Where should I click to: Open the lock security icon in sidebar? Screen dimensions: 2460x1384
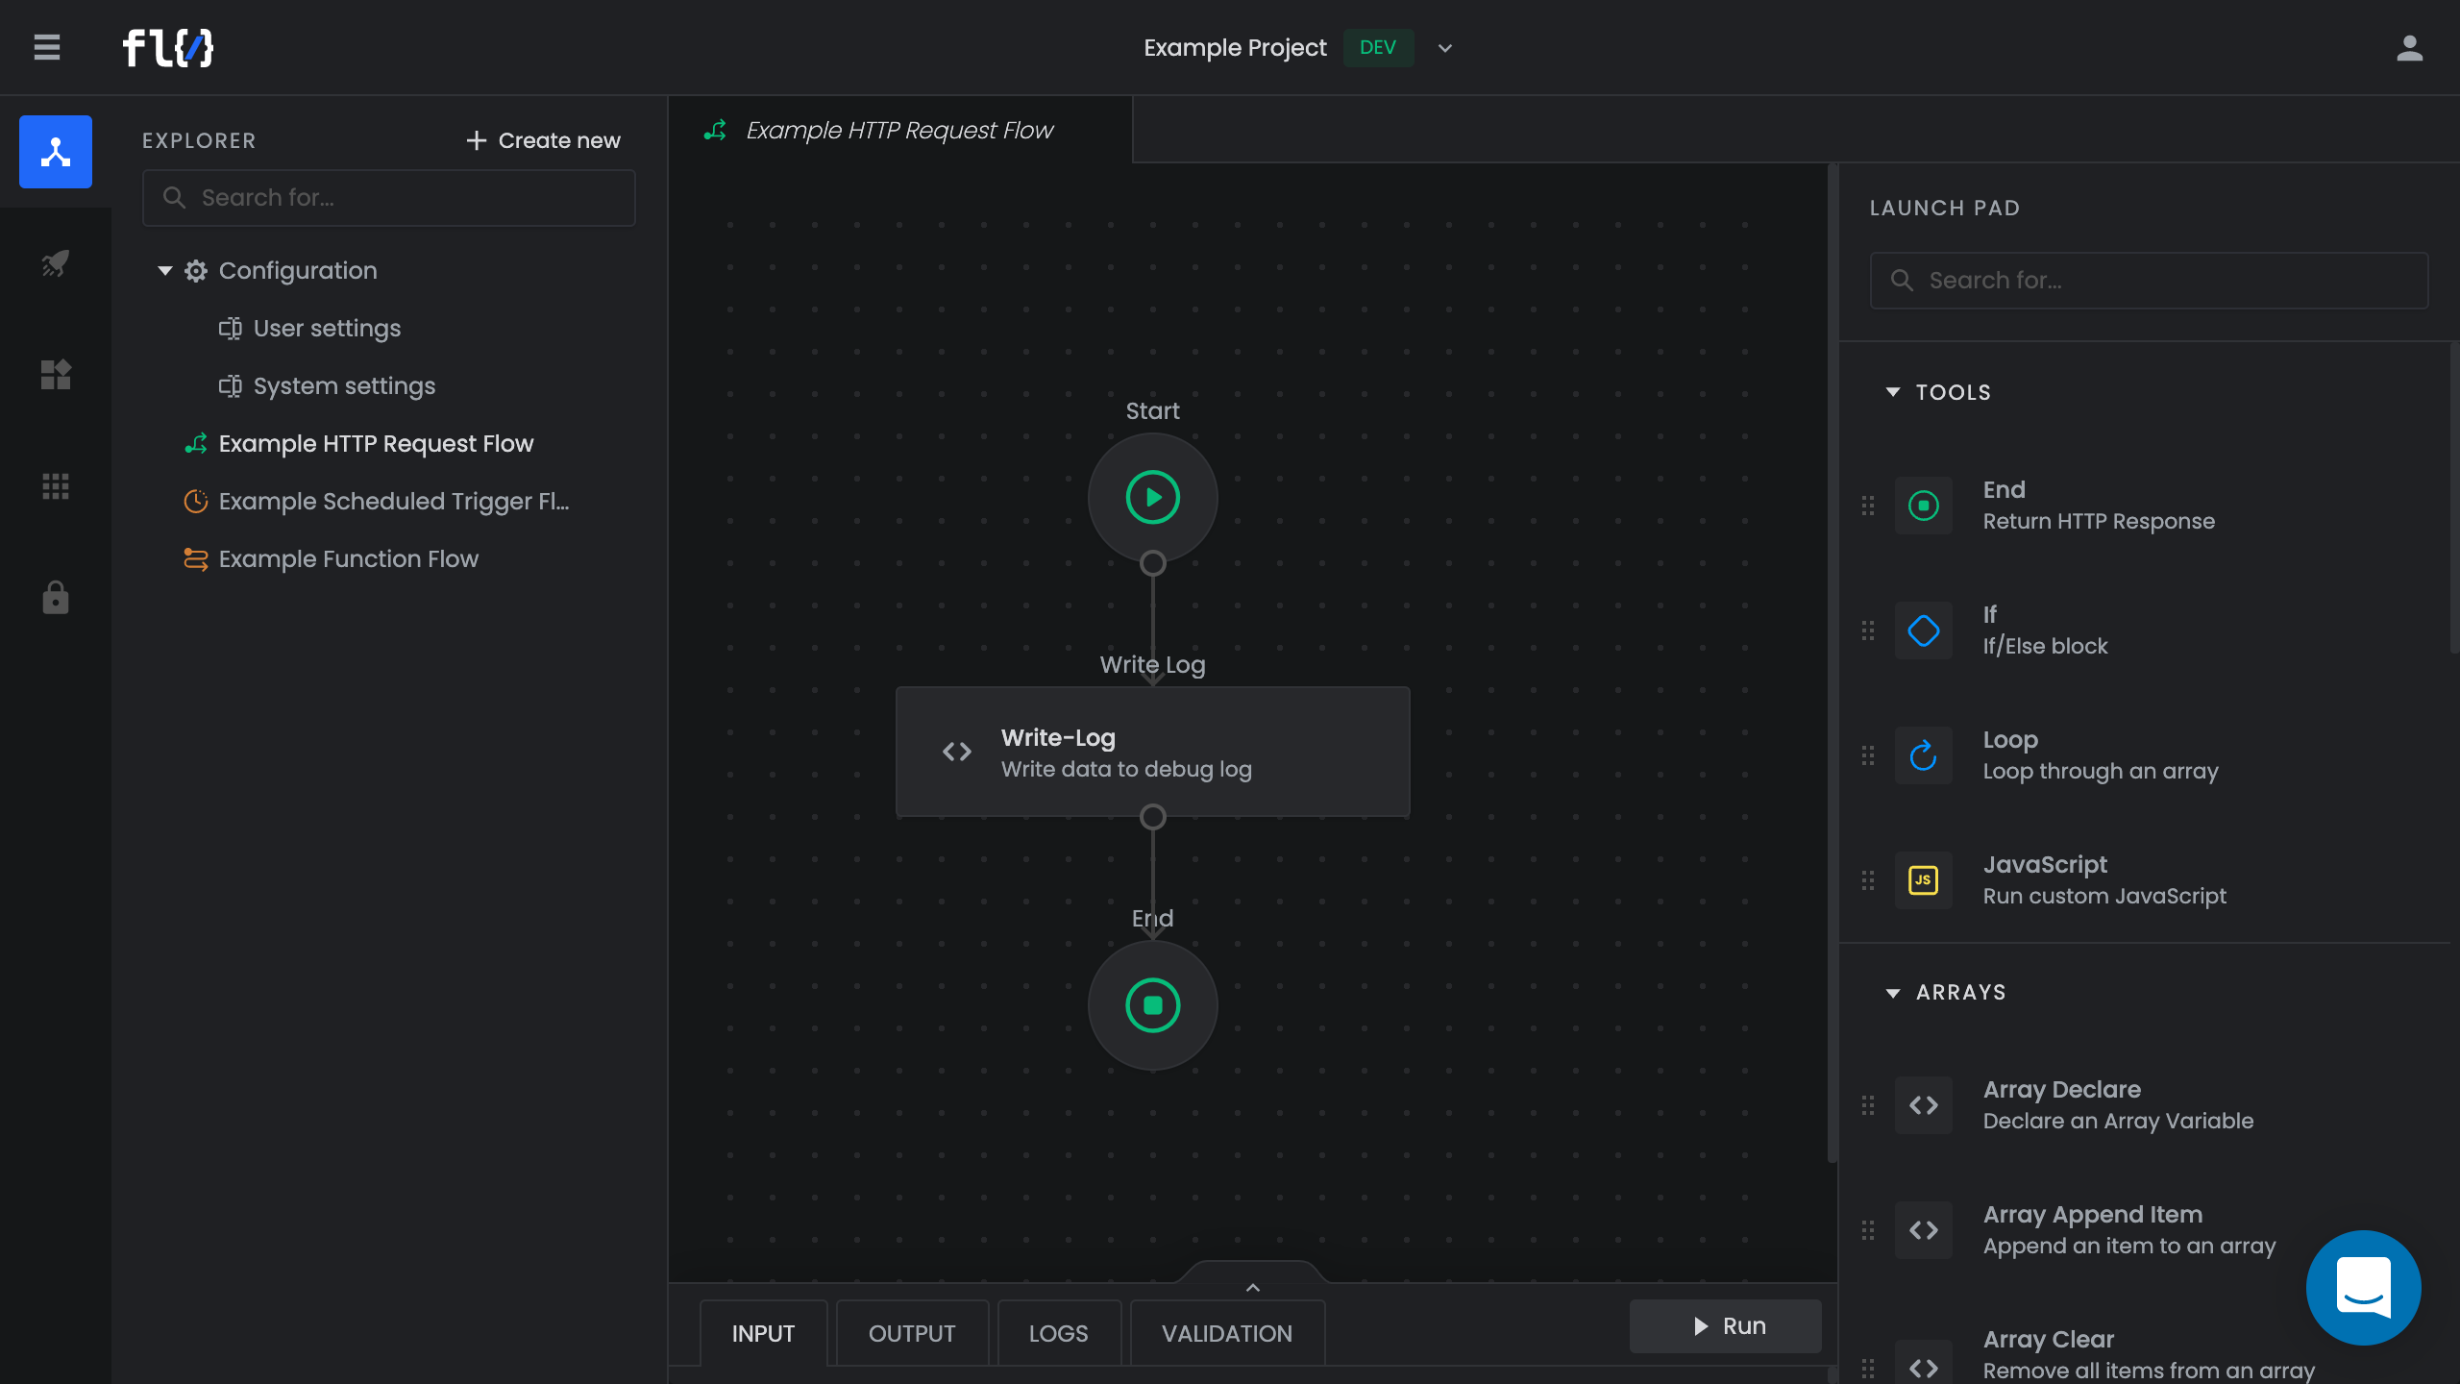56,598
